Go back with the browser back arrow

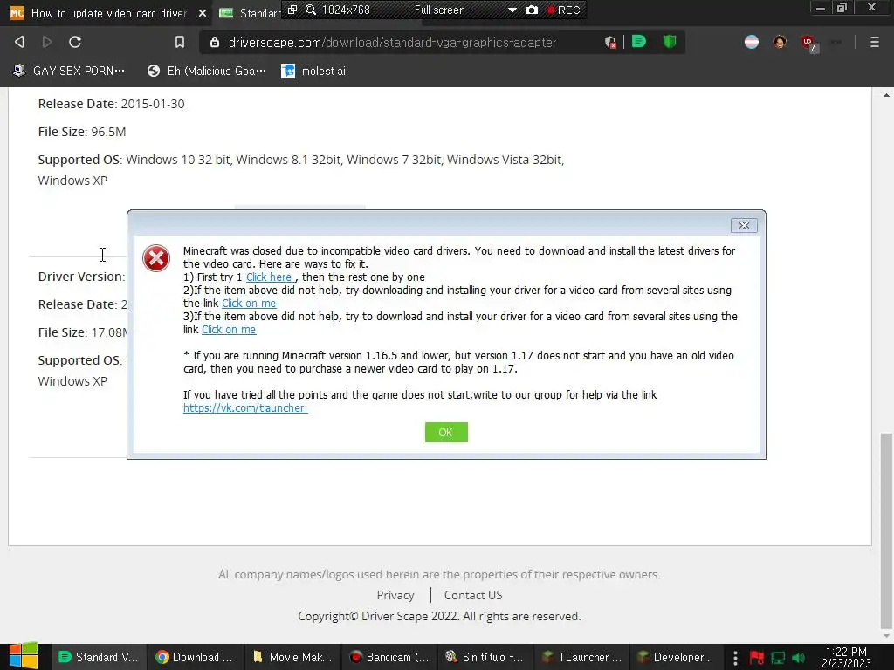19,42
